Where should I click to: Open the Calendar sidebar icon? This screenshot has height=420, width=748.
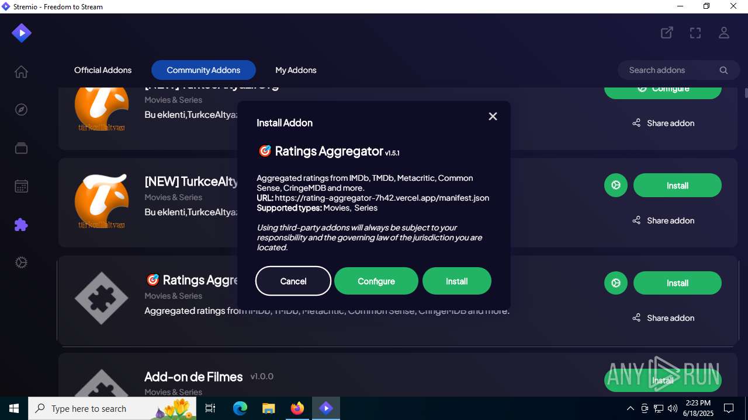click(21, 187)
